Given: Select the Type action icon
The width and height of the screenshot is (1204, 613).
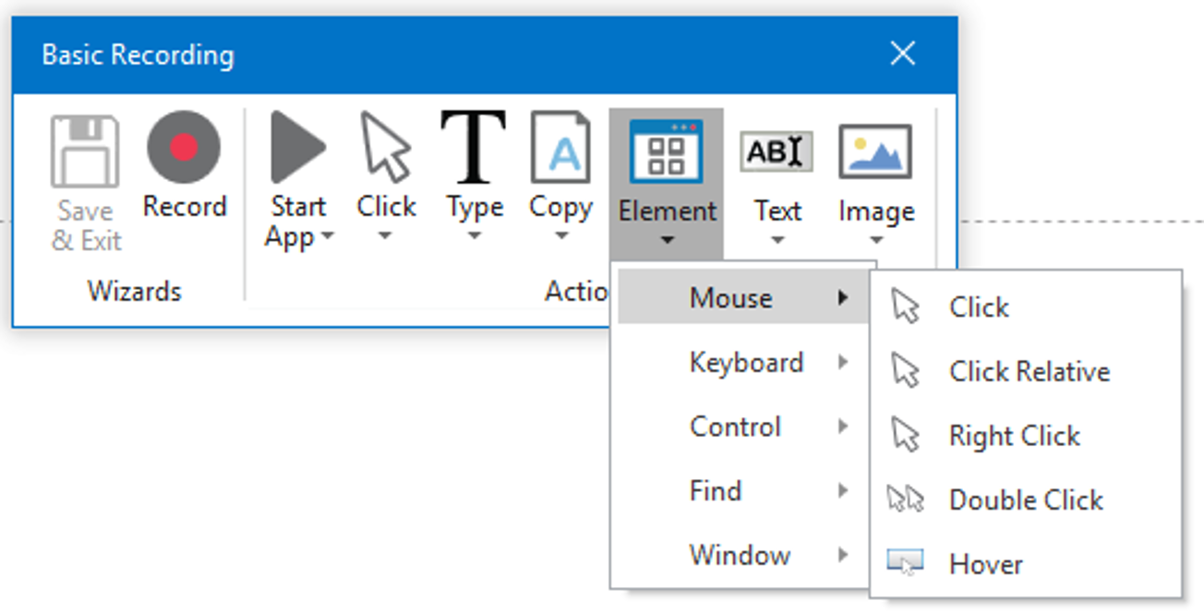Looking at the screenshot, I should click(474, 148).
